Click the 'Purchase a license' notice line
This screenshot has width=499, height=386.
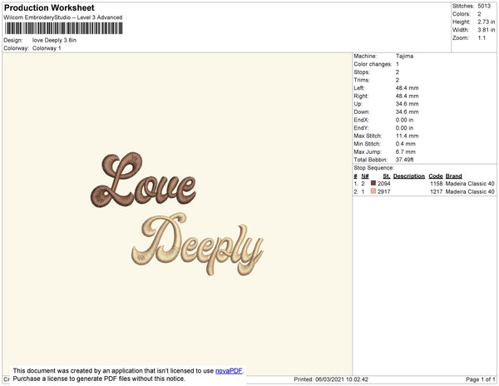[99, 379]
